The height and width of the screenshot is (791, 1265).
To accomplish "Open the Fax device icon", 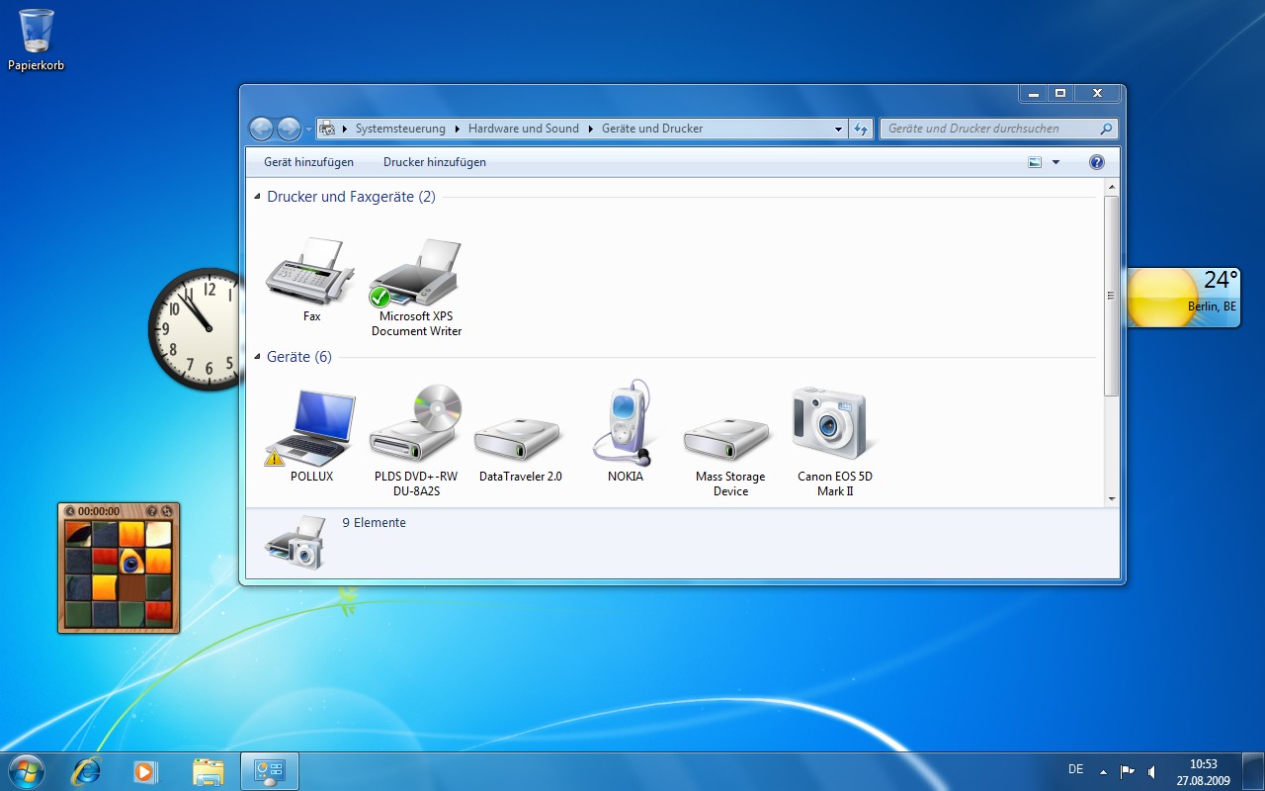I will [x=310, y=277].
